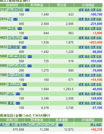The width and height of the screenshot is (104, 134).
Task: Click 信売 in the ヒラキ row
Action: click(x=99, y=29)
